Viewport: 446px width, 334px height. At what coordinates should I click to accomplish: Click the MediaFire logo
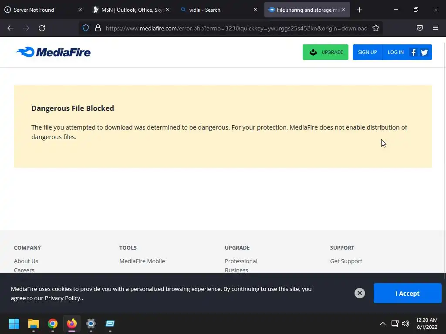[53, 52]
